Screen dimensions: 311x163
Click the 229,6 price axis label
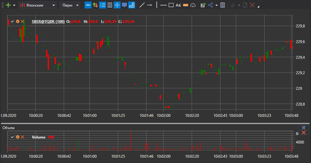[x=300, y=42]
